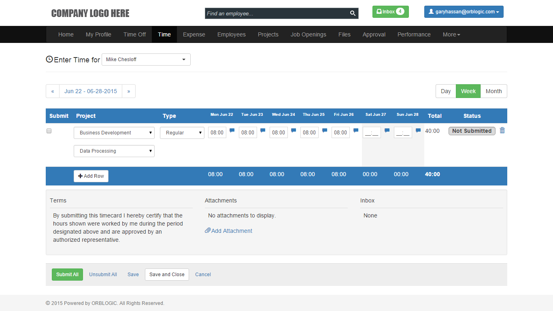The width and height of the screenshot is (553, 311).
Task: Open comment bubble for Fri Jun 26
Action: 356,130
